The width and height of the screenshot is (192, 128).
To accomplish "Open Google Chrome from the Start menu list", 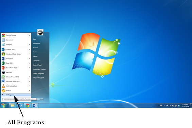I will click(x=16, y=35).
